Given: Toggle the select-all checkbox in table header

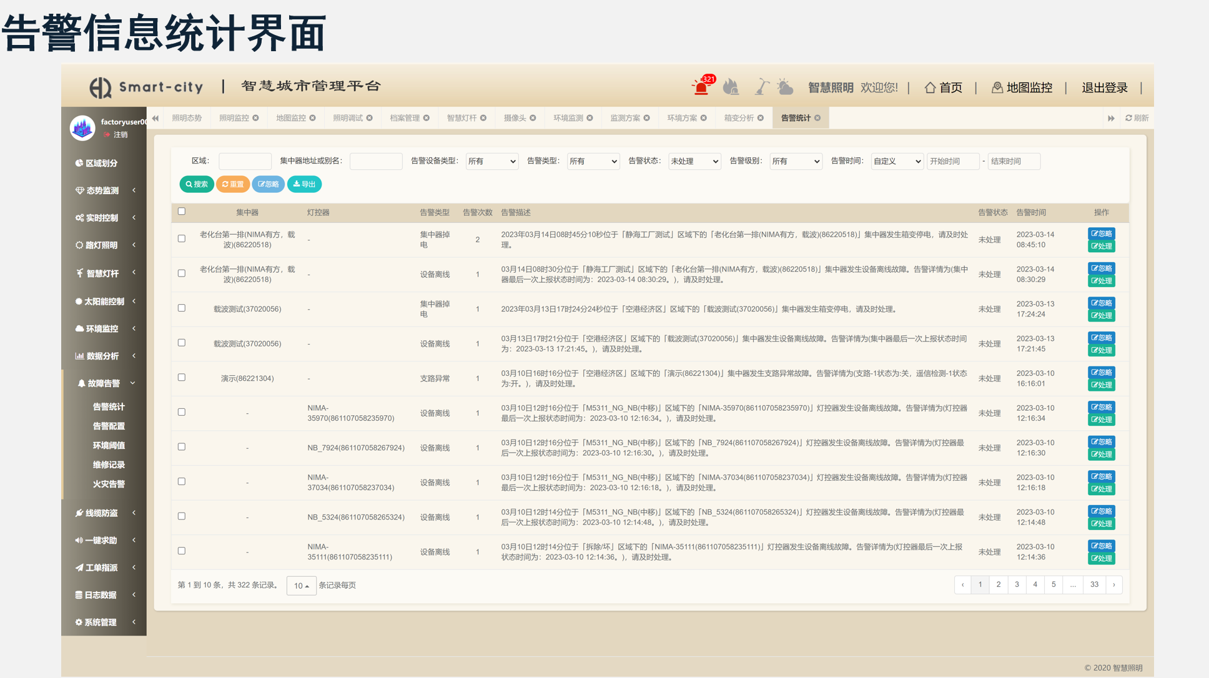Looking at the screenshot, I should click(182, 212).
